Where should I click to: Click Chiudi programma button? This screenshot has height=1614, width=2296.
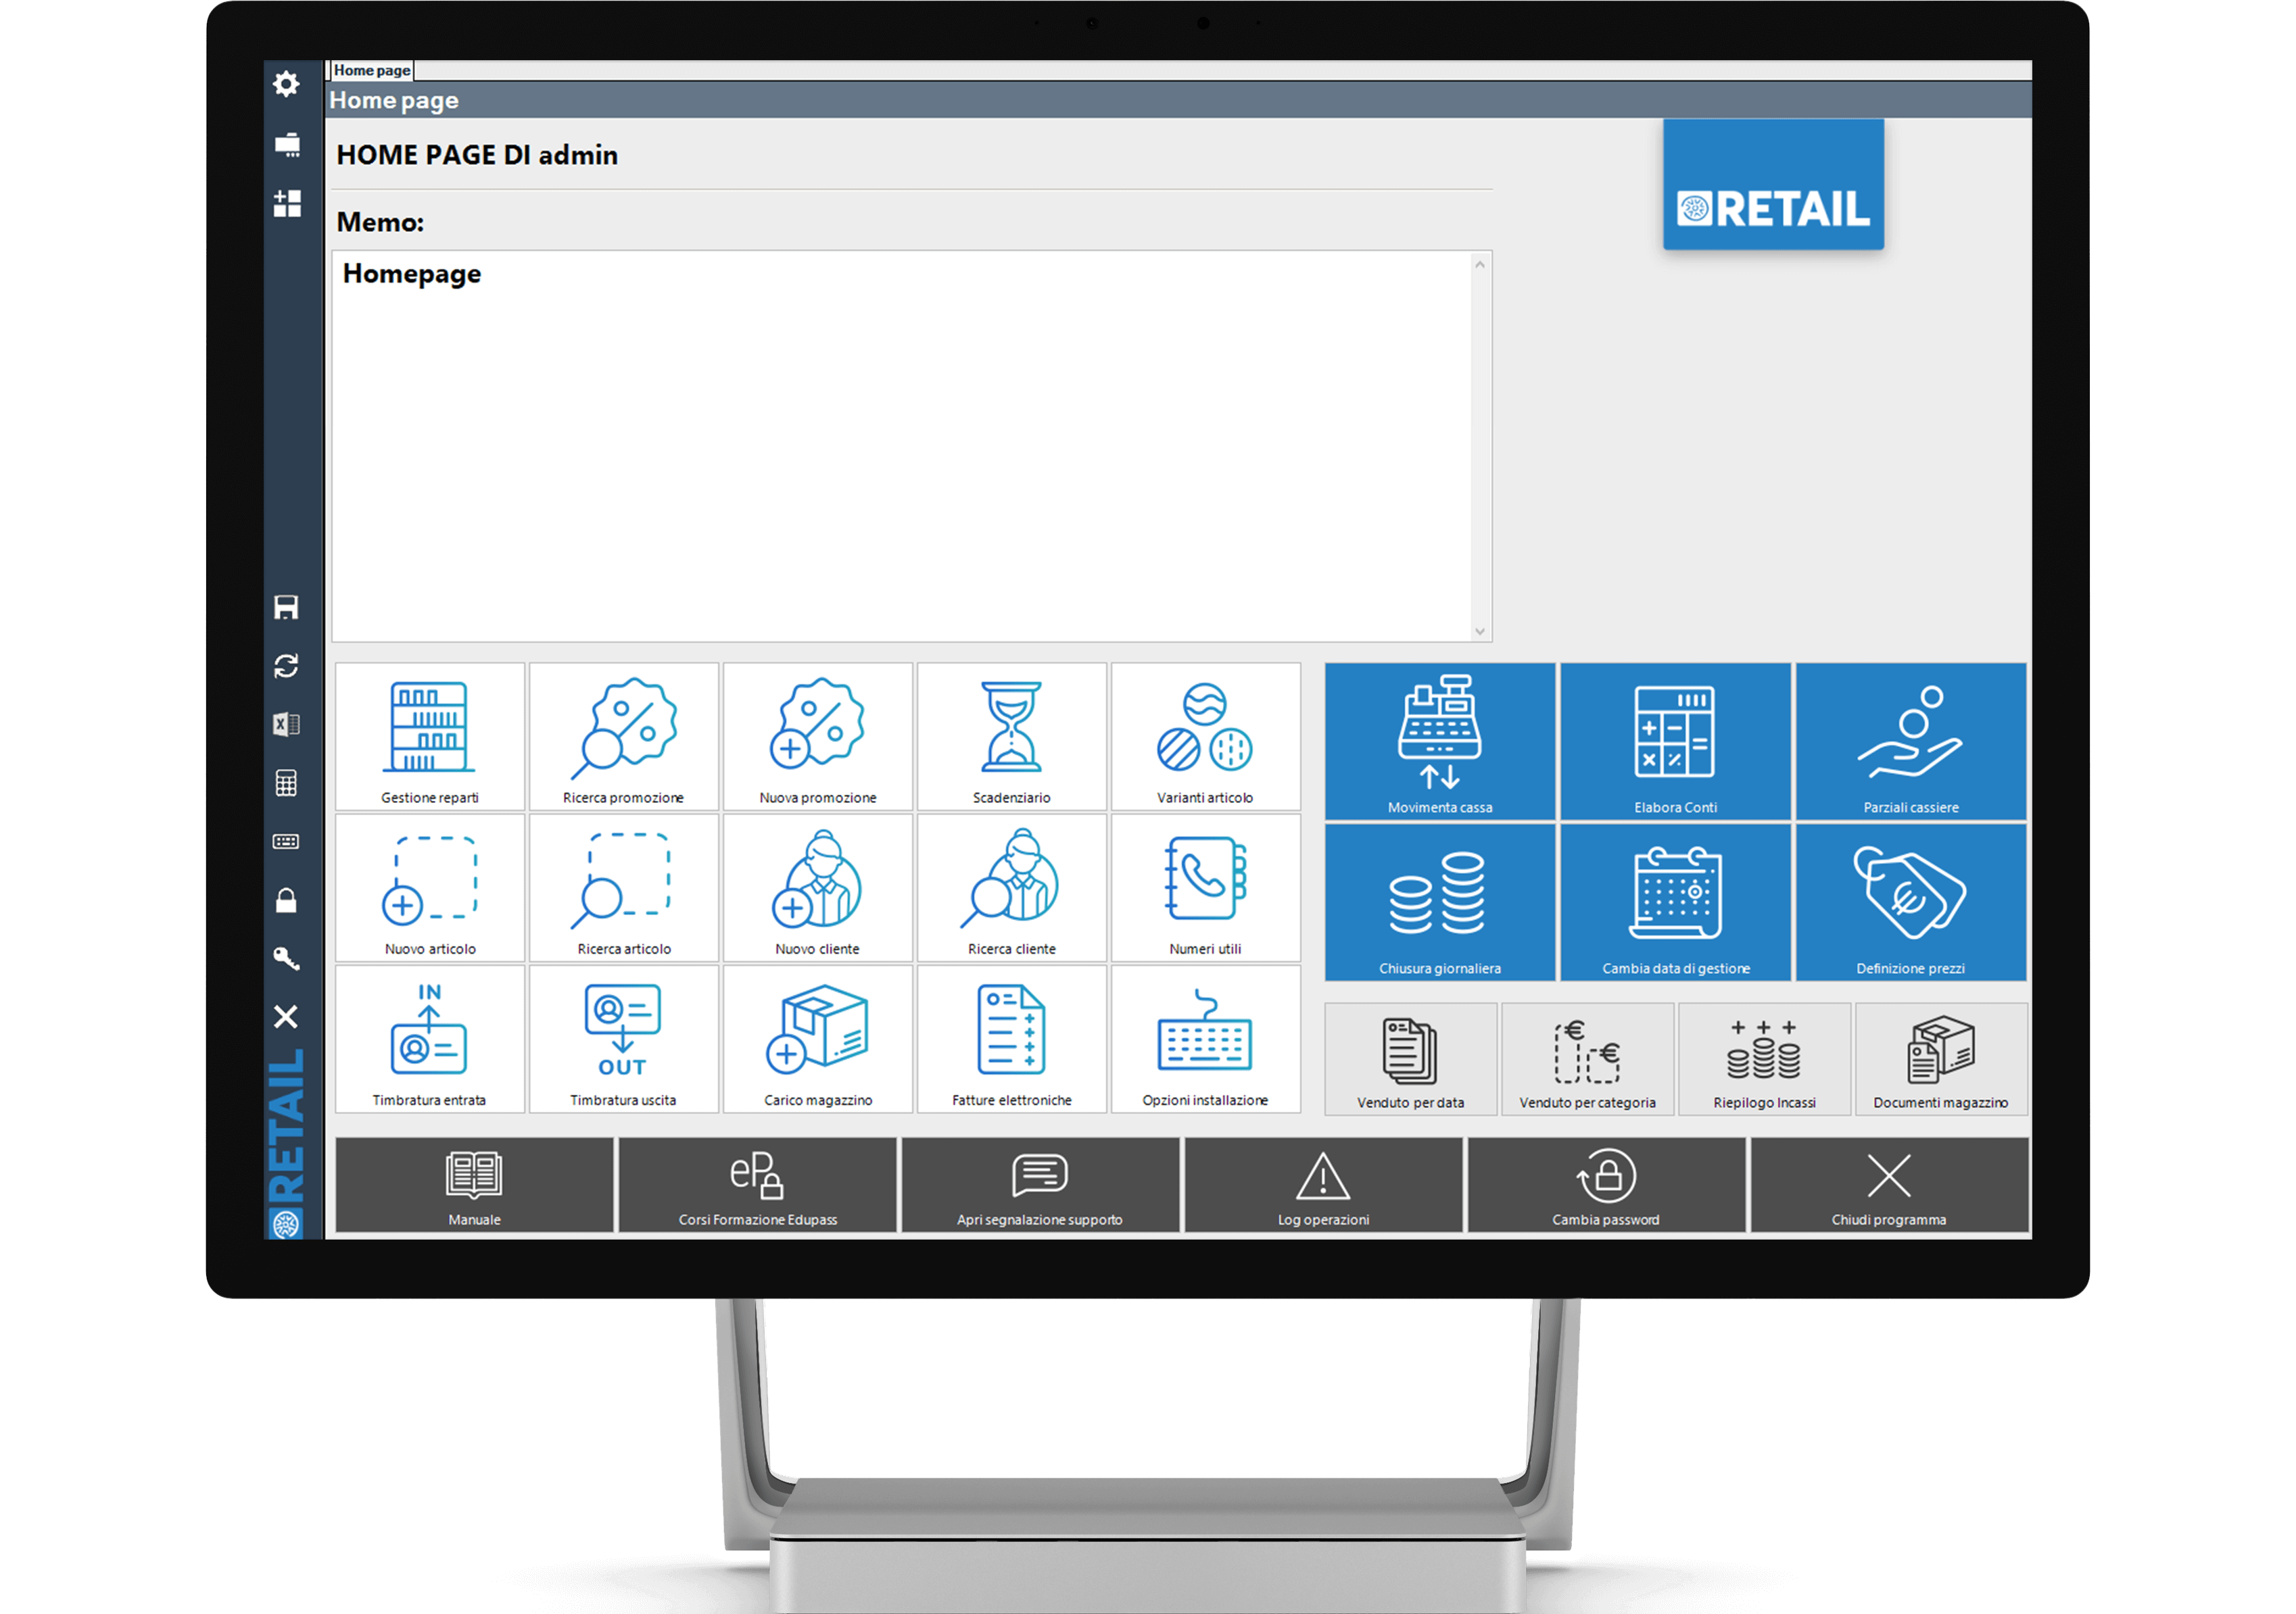[1889, 1185]
